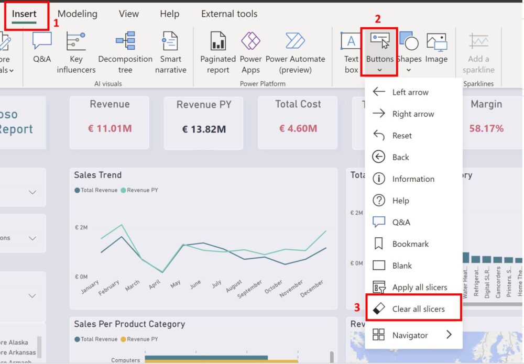Image resolution: width=524 pixels, height=364 pixels.
Task: Insert a Decomposition tree visual
Action: point(125,51)
